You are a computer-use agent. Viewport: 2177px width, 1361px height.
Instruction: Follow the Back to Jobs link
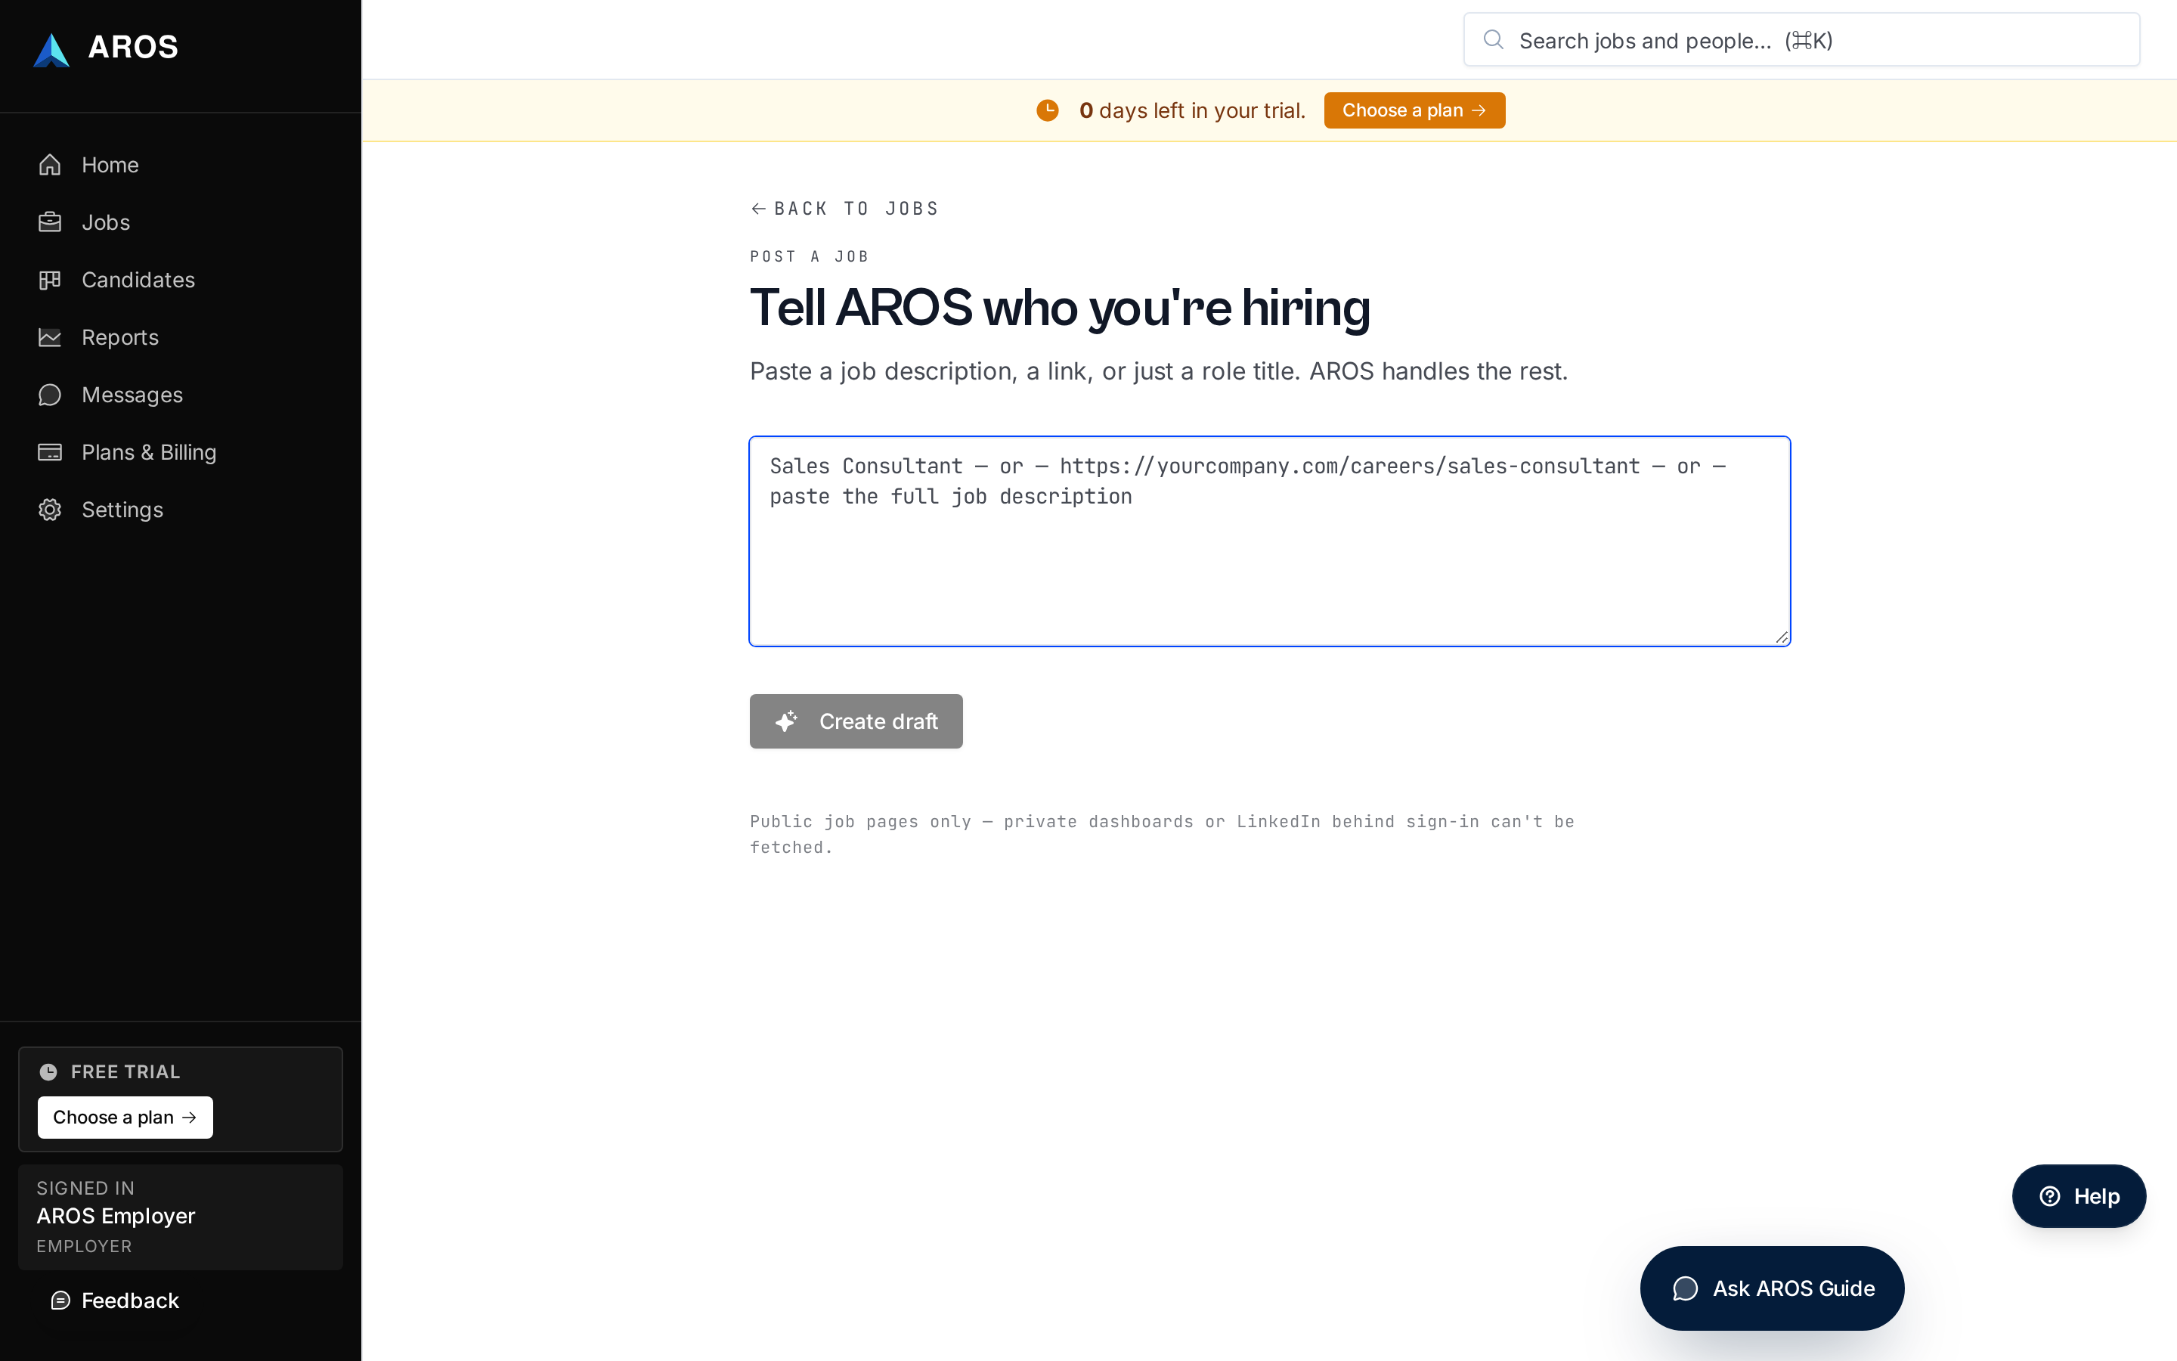tap(844, 209)
